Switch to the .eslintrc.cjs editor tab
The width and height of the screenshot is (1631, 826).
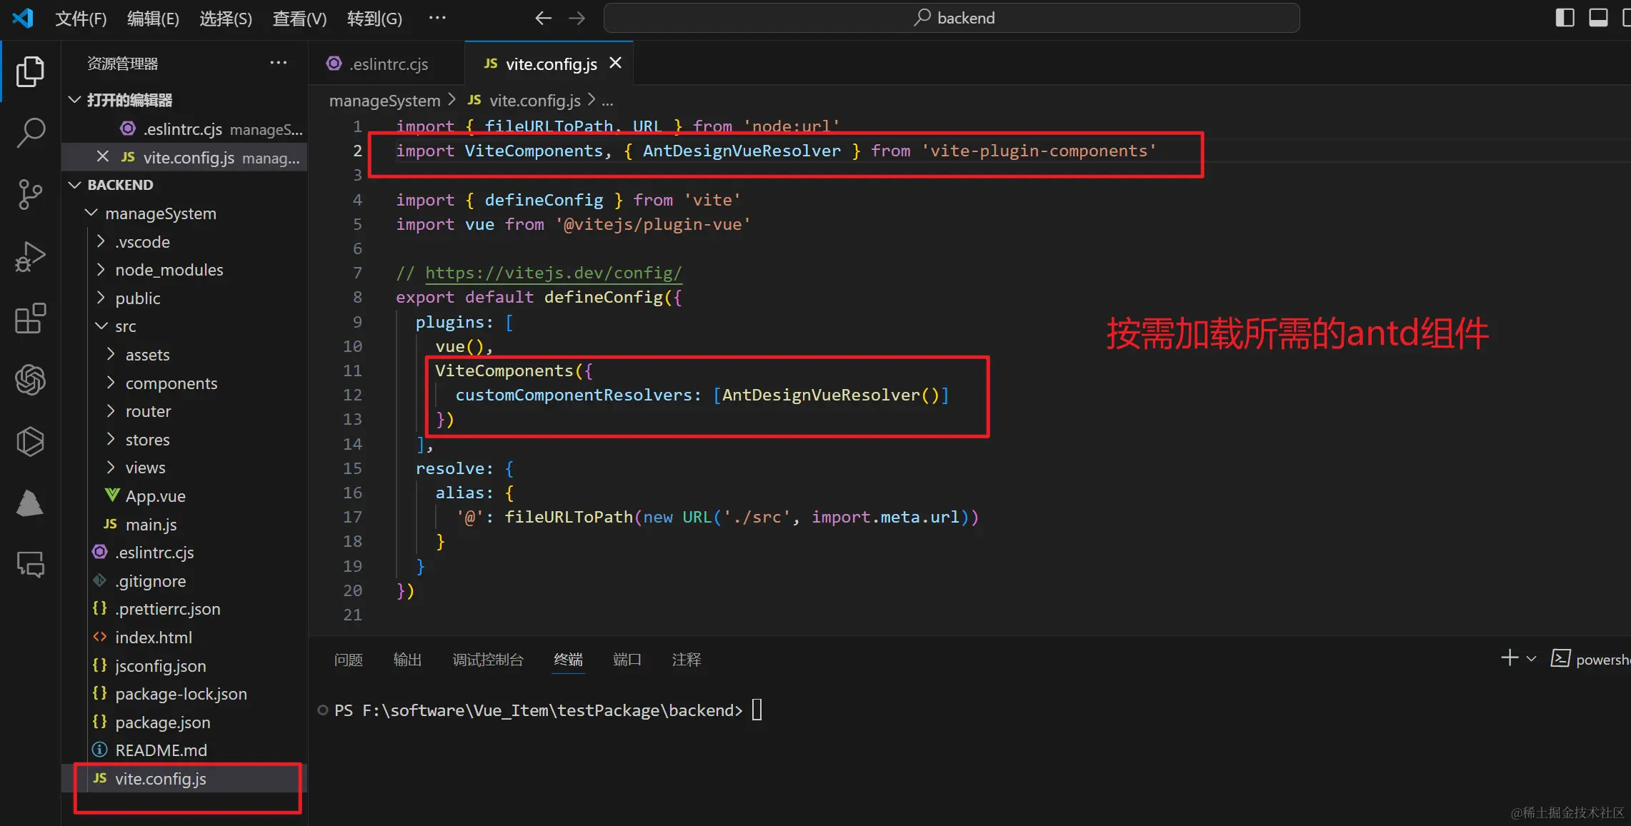(x=386, y=64)
